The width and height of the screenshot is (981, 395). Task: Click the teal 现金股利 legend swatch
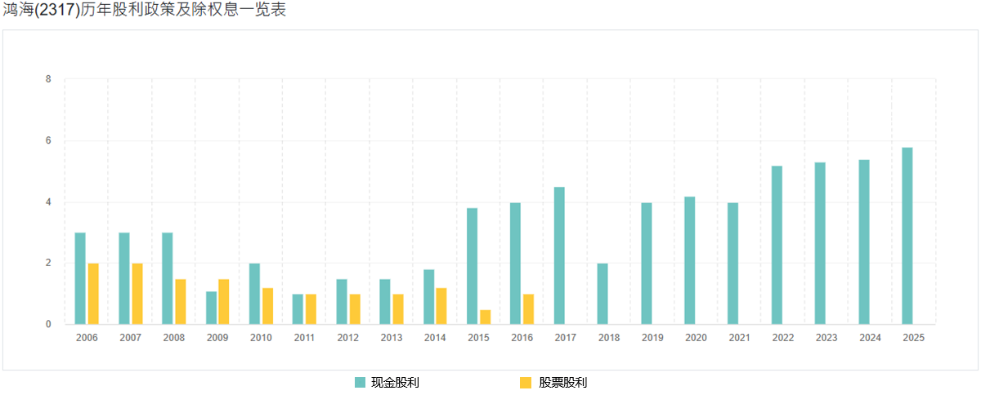[361, 383]
